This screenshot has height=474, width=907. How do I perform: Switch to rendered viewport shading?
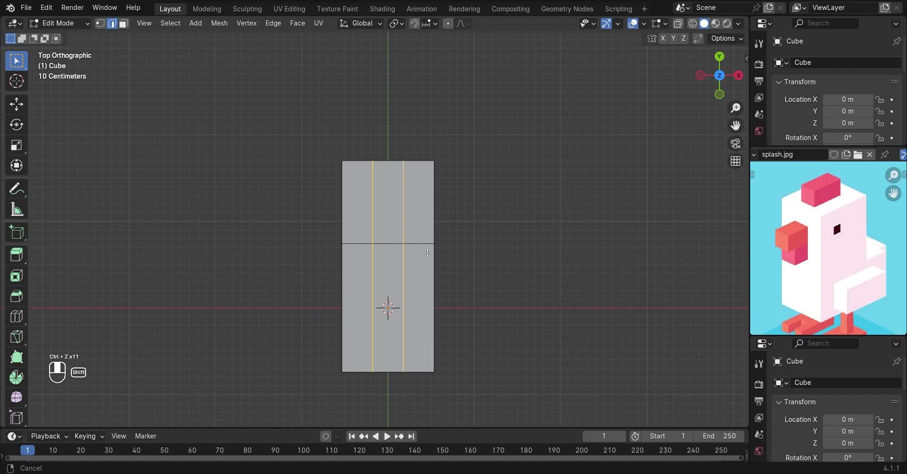tap(727, 23)
